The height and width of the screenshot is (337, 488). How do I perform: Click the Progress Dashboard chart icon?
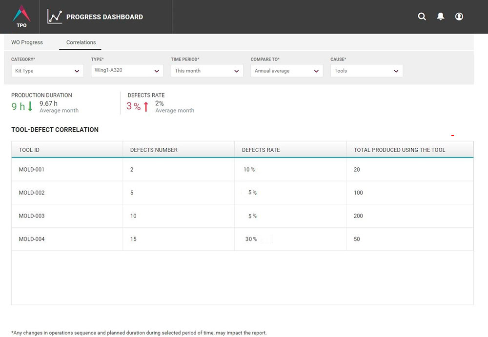(x=55, y=17)
